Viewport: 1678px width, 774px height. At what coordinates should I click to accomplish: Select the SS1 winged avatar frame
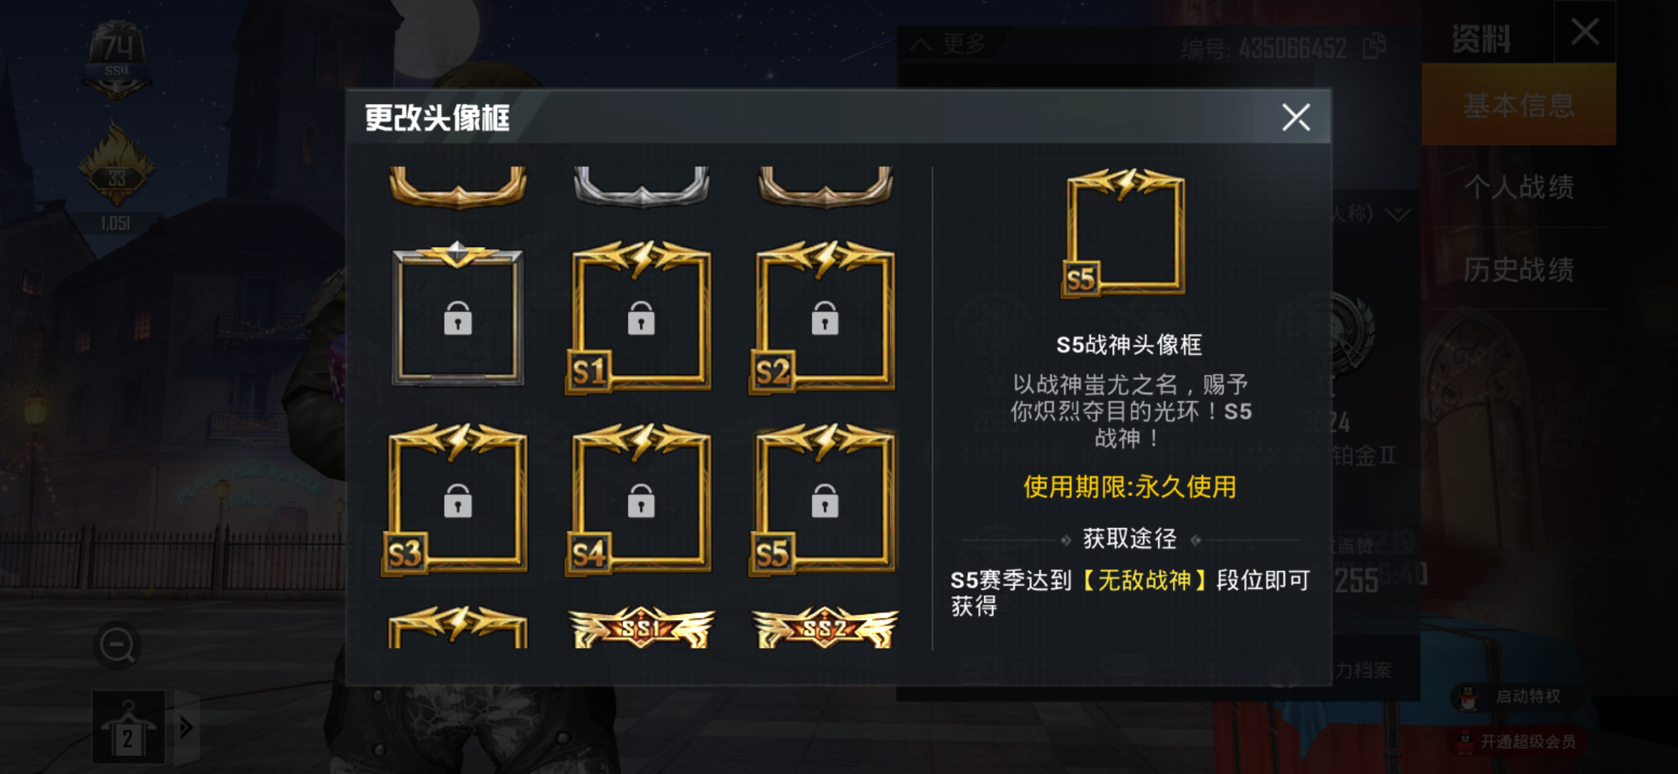[640, 627]
